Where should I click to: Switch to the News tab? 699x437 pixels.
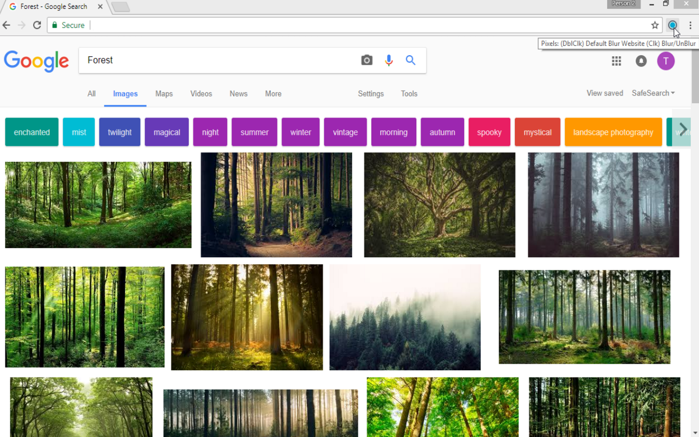point(239,94)
